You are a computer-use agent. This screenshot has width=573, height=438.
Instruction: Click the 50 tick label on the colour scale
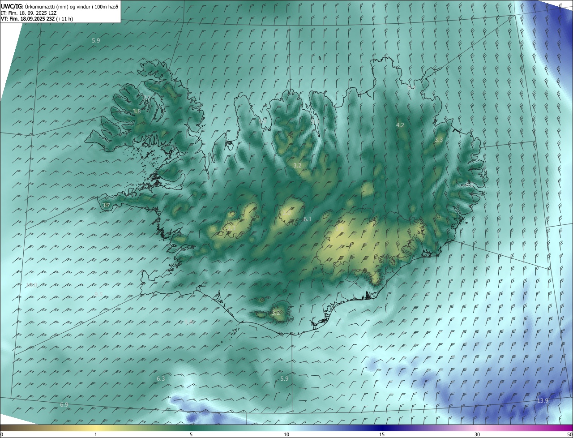pos(569,435)
